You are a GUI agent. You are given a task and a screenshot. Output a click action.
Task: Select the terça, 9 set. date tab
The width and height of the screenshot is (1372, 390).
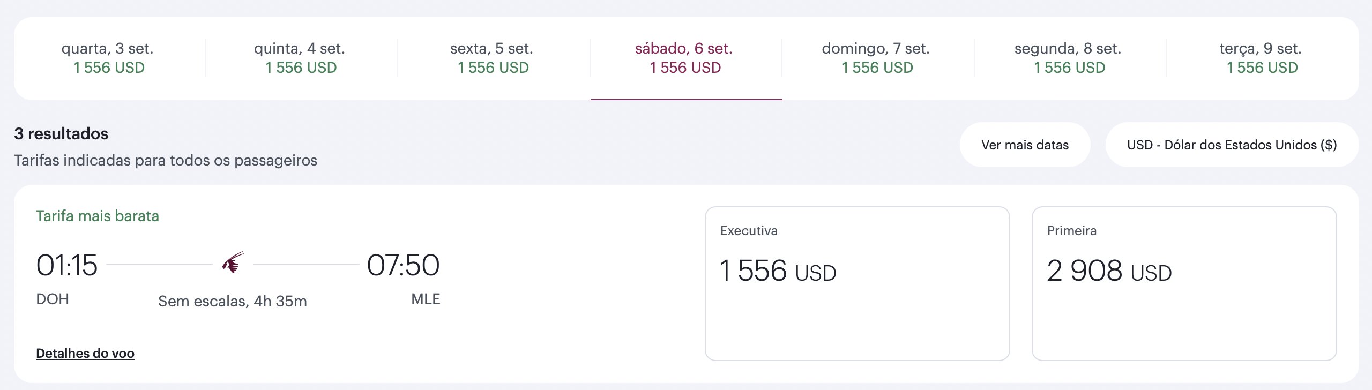[x=1262, y=58]
